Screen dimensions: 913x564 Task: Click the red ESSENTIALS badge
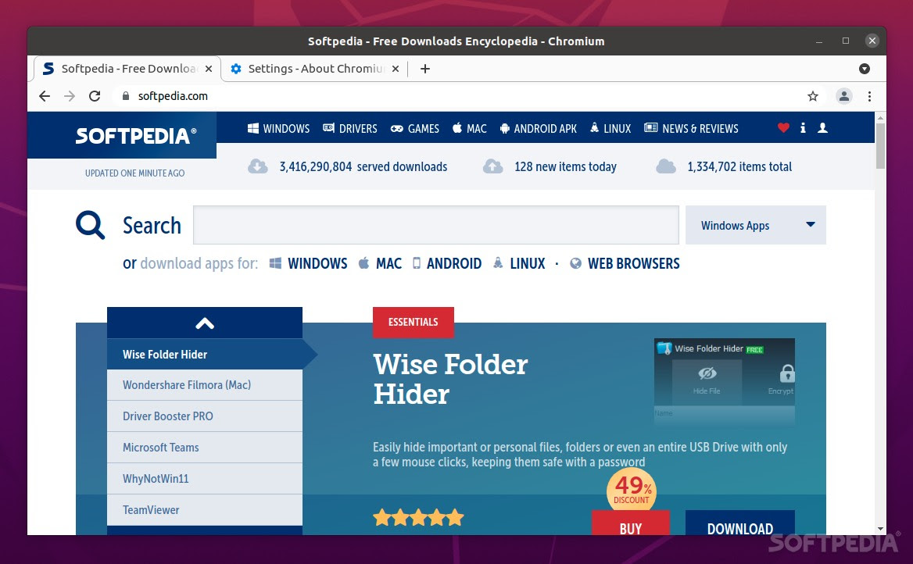pyautogui.click(x=414, y=322)
